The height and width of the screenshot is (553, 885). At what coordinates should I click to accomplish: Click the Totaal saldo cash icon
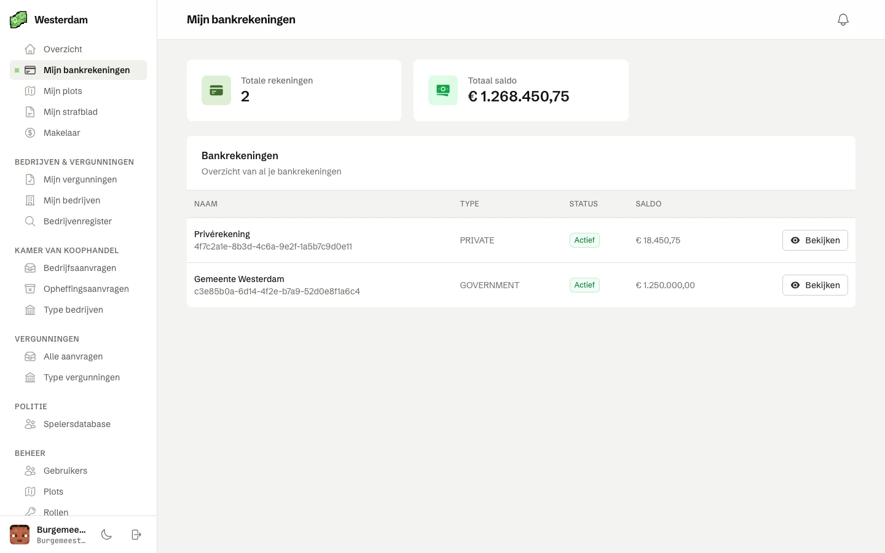click(443, 90)
